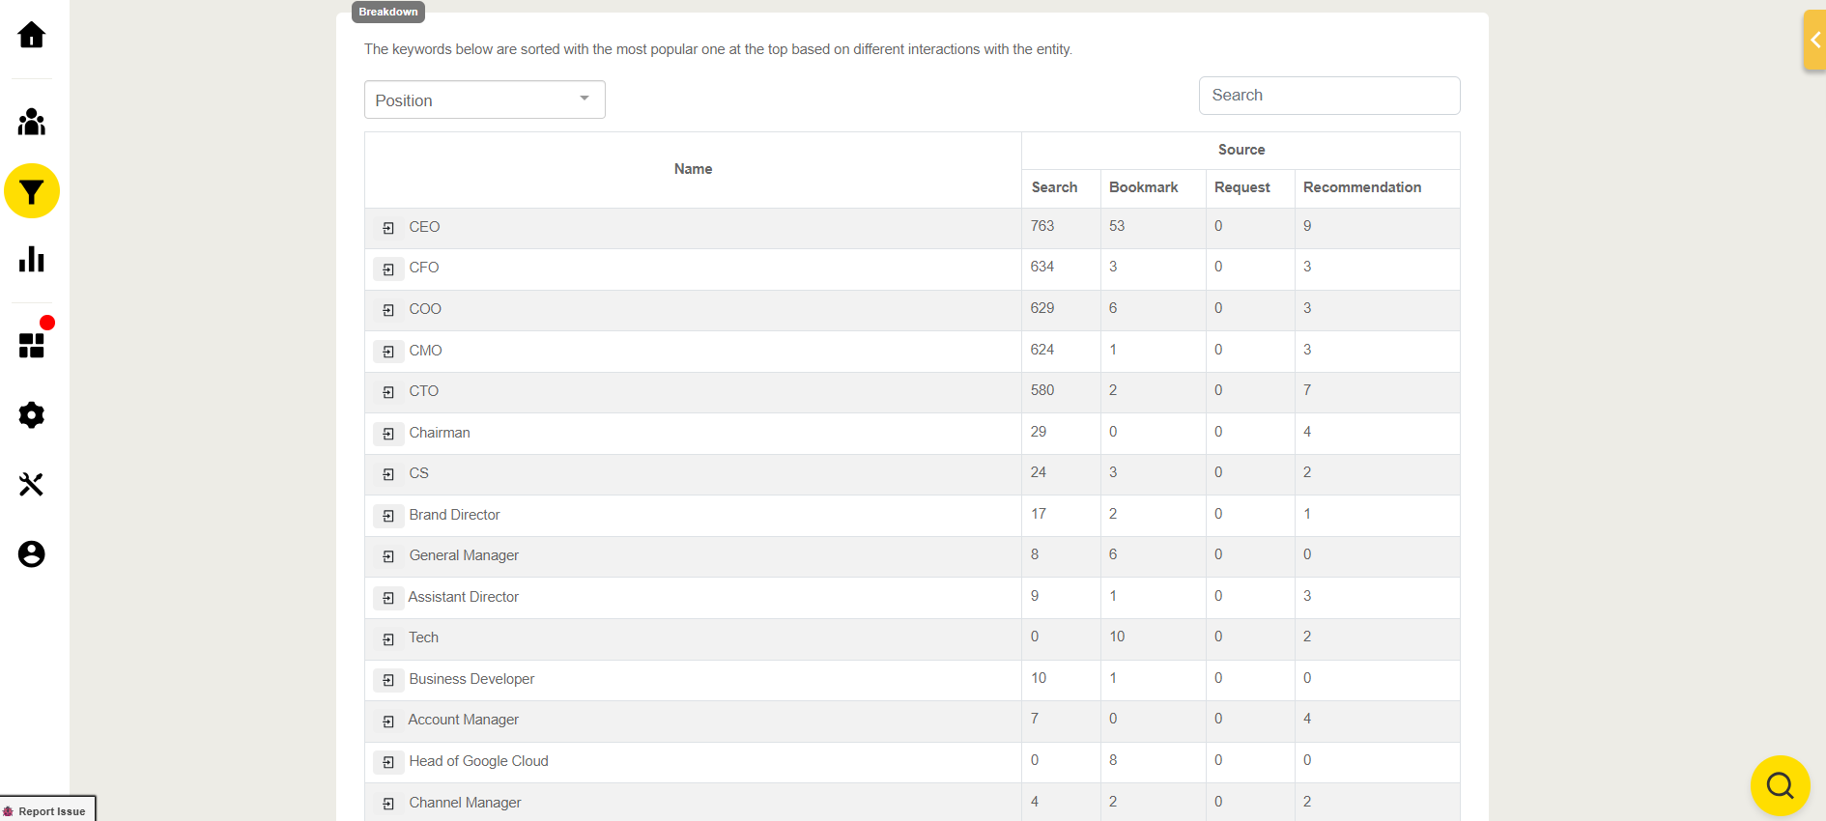Image resolution: width=1826 pixels, height=821 pixels.
Task: Click the open icon for Business Developer row
Action: (x=388, y=680)
